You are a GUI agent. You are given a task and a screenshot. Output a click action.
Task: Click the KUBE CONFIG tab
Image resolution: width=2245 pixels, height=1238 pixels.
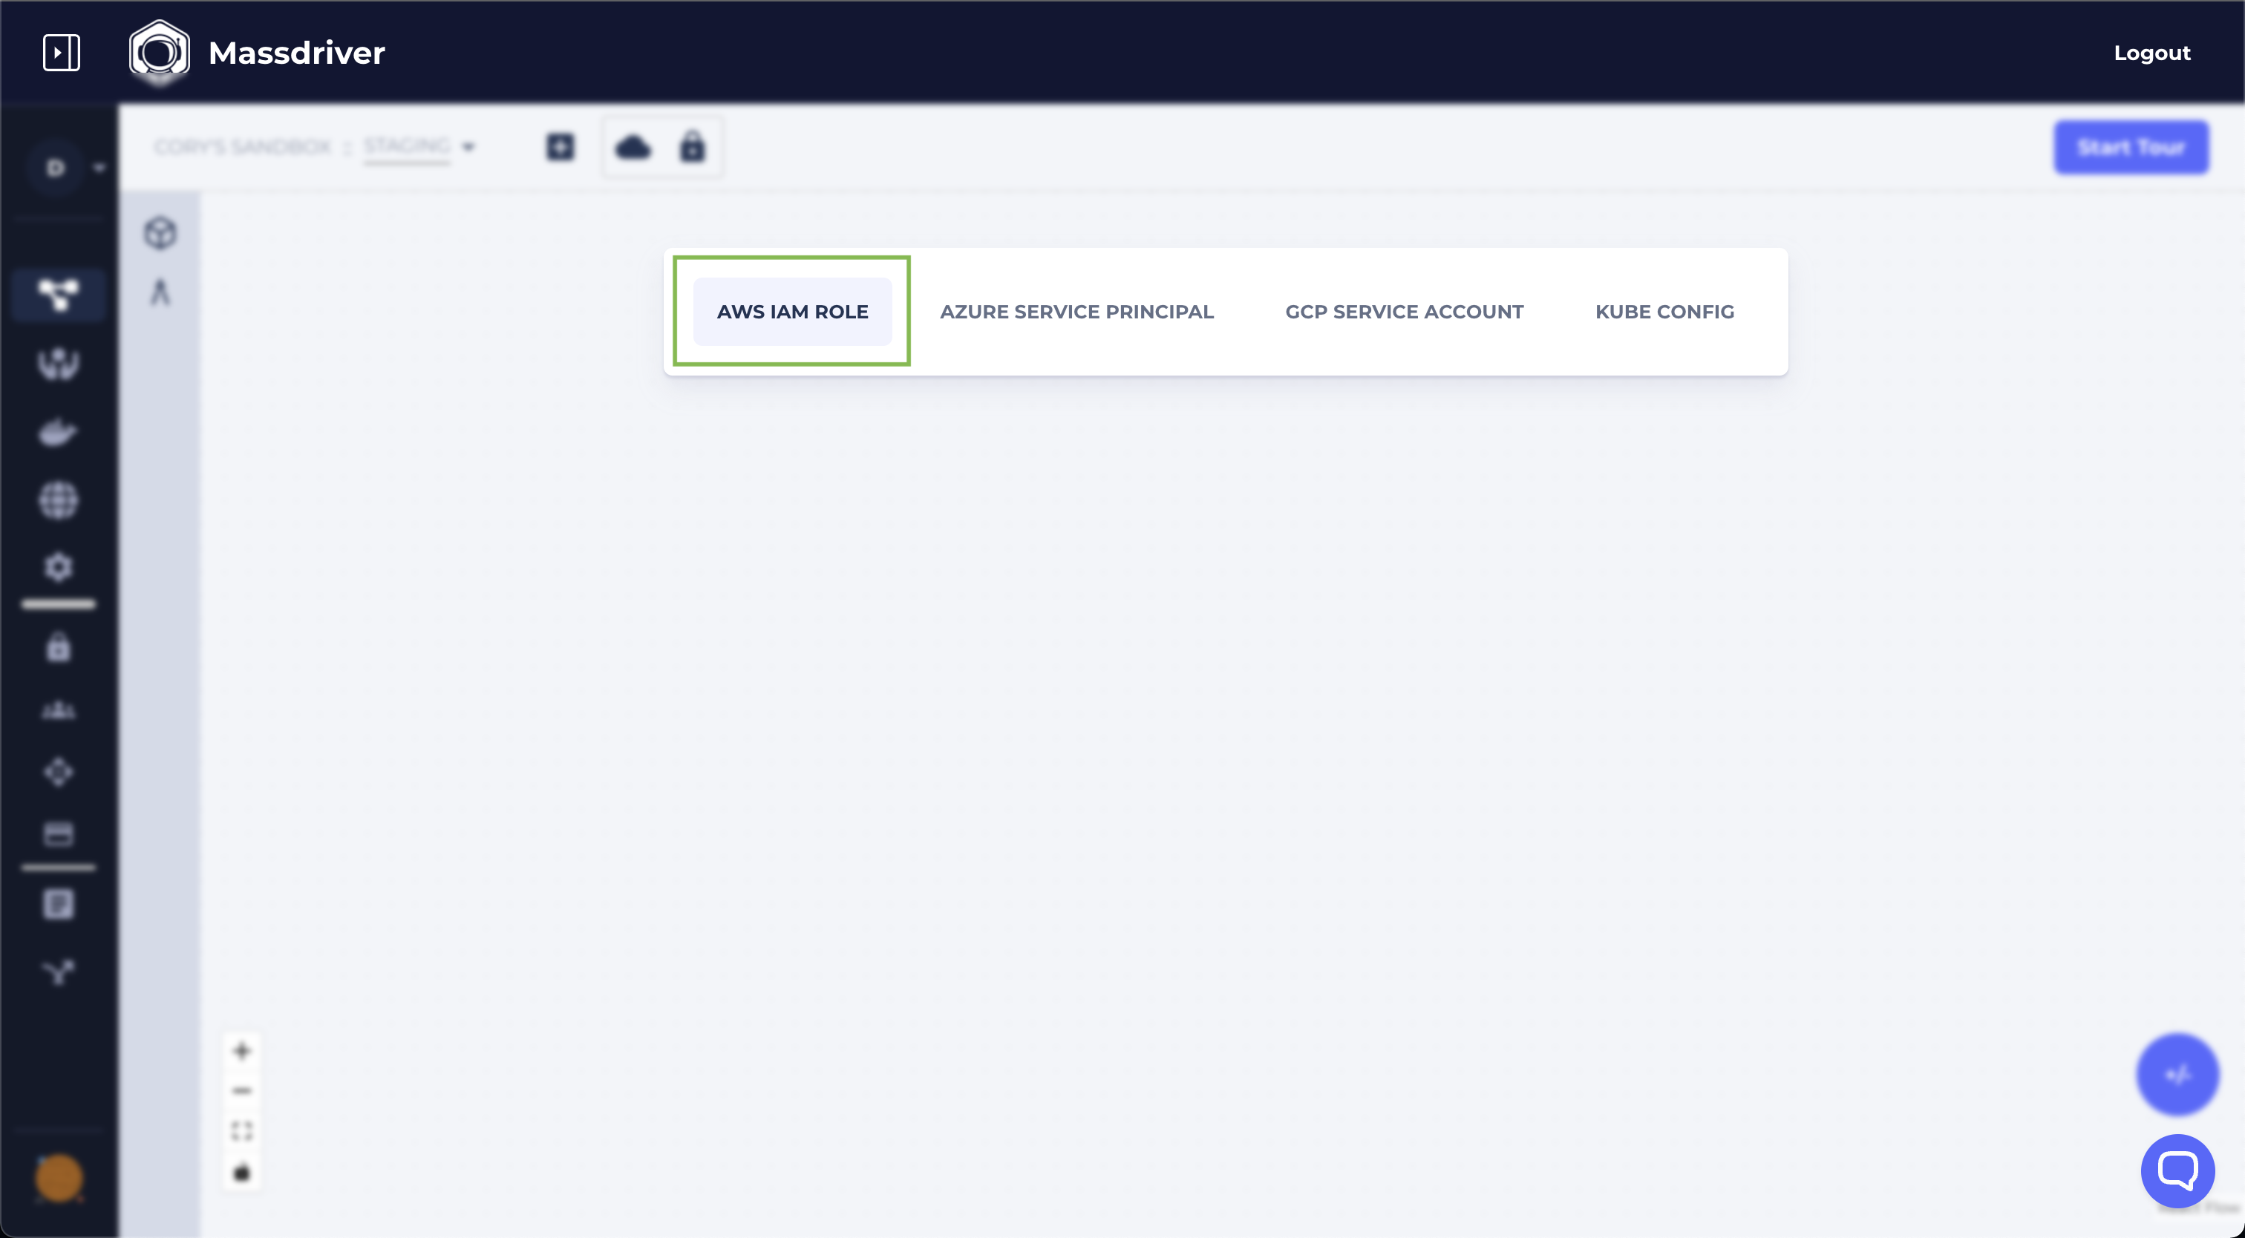1664,311
